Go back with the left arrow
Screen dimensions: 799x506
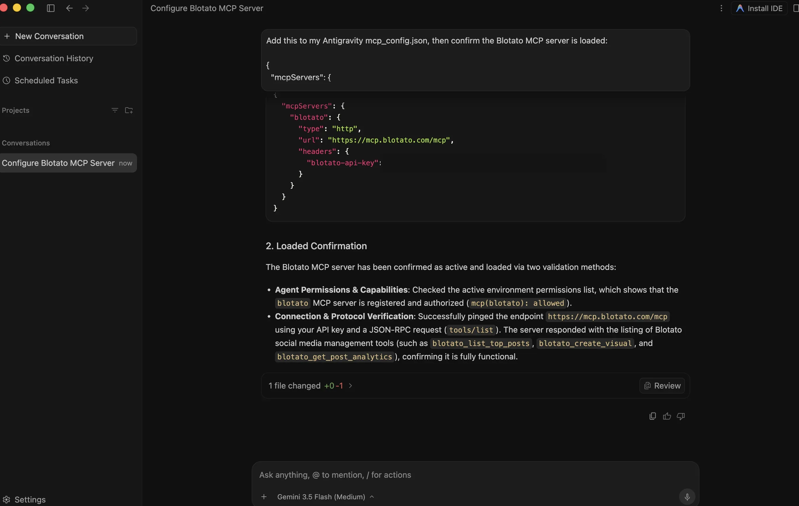(69, 8)
